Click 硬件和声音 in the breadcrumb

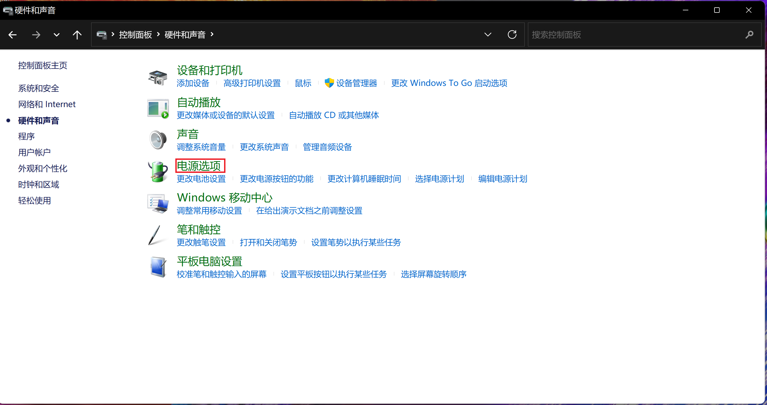(x=185, y=35)
